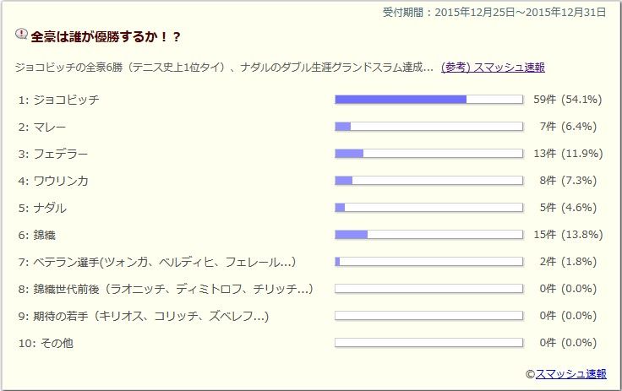Click the empty その他 result bar
Screen dimensions: 622x391
pos(428,343)
